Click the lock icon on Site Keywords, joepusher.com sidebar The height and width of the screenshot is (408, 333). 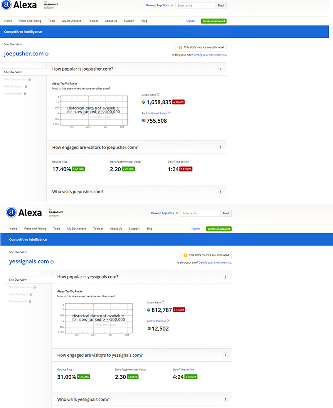pyautogui.click(x=25, y=93)
